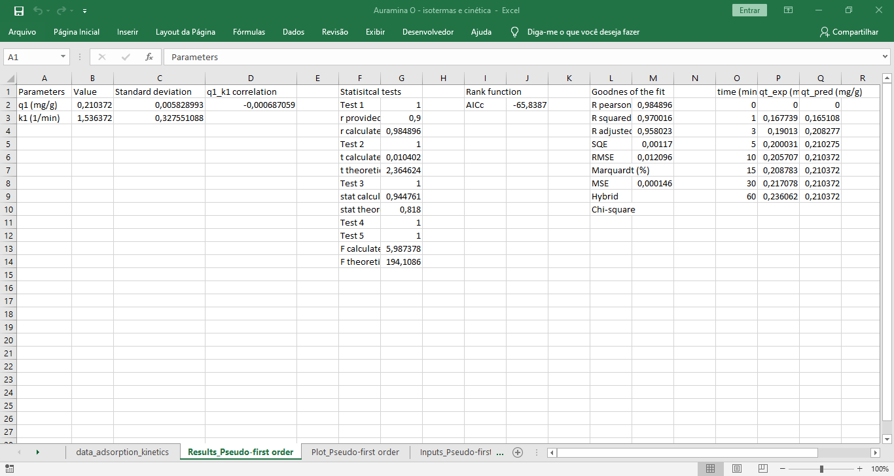The height and width of the screenshot is (476, 894).
Task: Click horizontal scrollbar left arrow
Action: [x=552, y=452]
